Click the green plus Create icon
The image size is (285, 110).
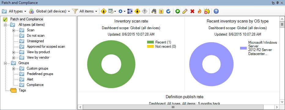(x=178, y=11)
